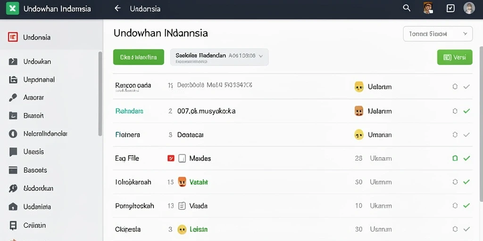Click the green Versi button
Screen dimensions: 483x241
(455, 57)
